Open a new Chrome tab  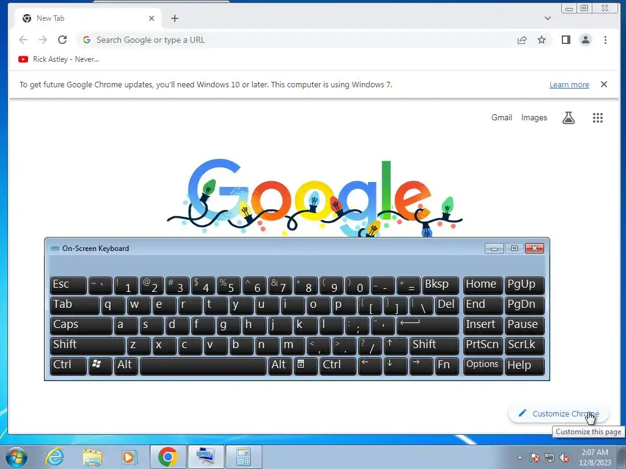[x=174, y=18]
